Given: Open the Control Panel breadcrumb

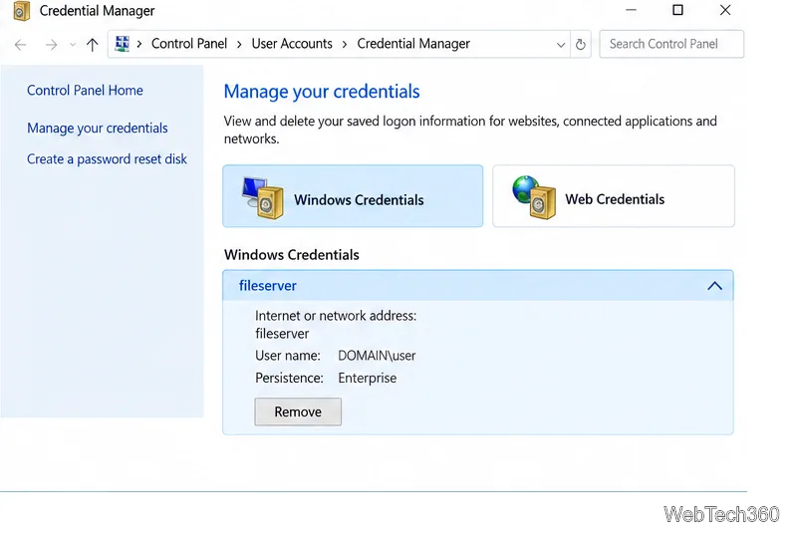Looking at the screenshot, I should (189, 44).
